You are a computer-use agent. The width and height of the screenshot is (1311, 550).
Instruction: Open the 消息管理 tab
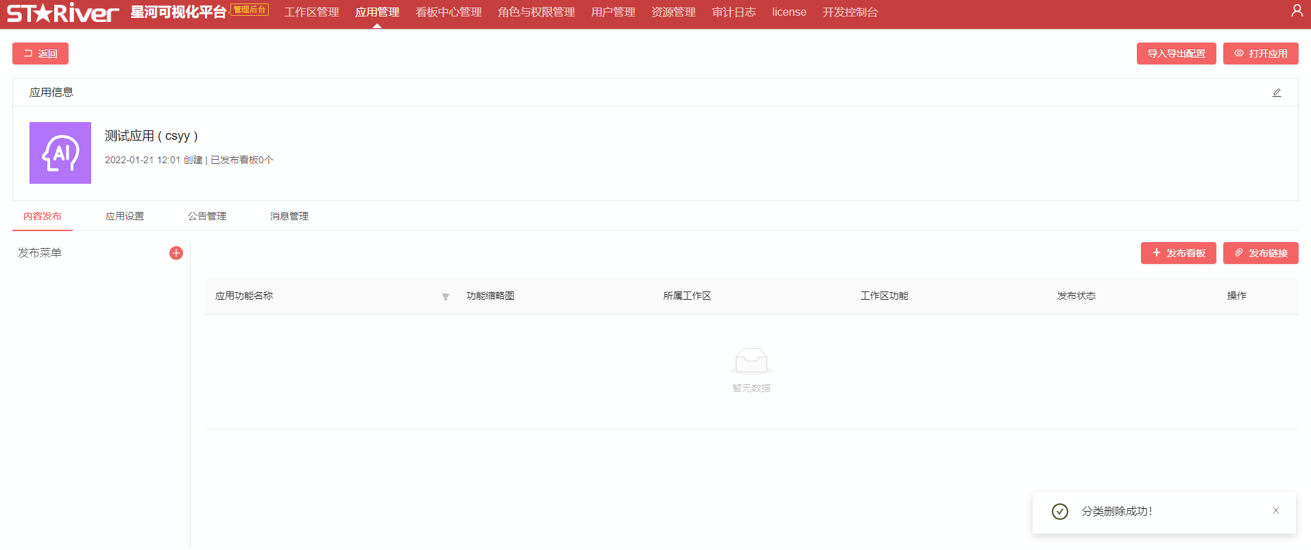pyautogui.click(x=289, y=216)
